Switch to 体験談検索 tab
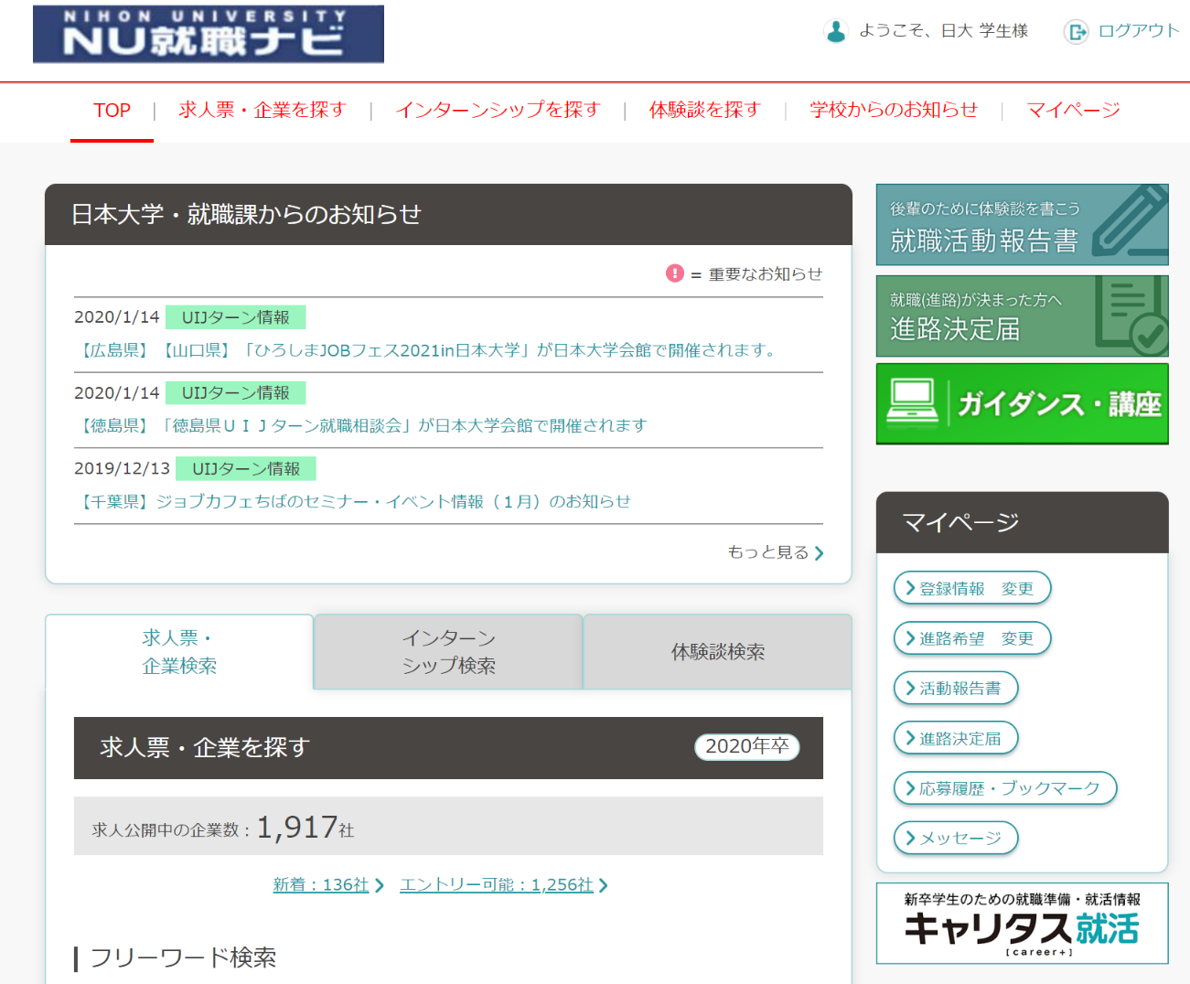1190x984 pixels. tap(718, 652)
